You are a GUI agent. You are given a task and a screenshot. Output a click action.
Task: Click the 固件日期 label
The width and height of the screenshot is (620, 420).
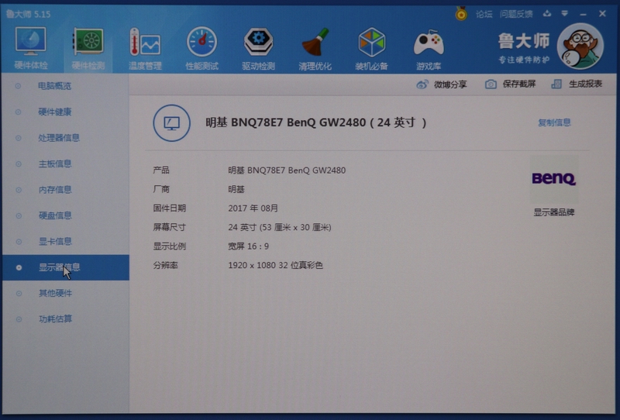(x=169, y=208)
